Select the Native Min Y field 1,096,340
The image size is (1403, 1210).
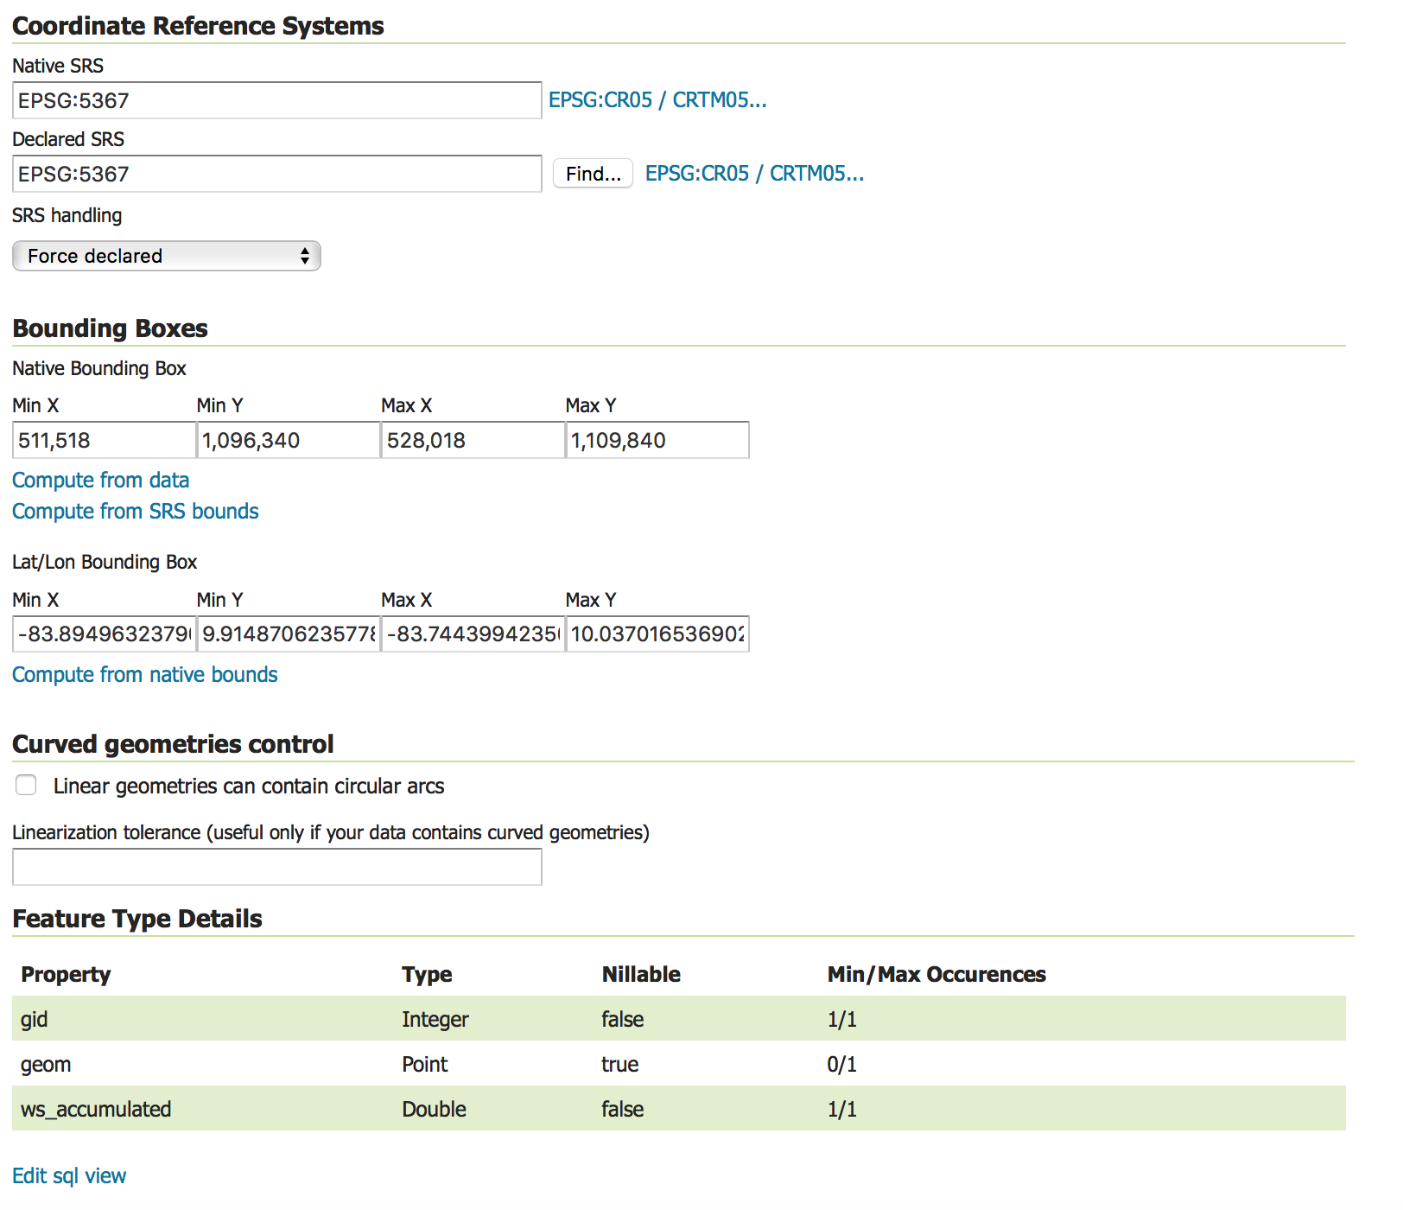[288, 441]
